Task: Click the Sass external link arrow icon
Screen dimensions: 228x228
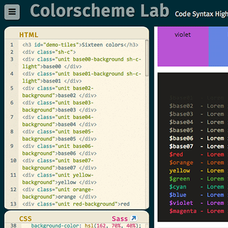Action: [x=134, y=218]
